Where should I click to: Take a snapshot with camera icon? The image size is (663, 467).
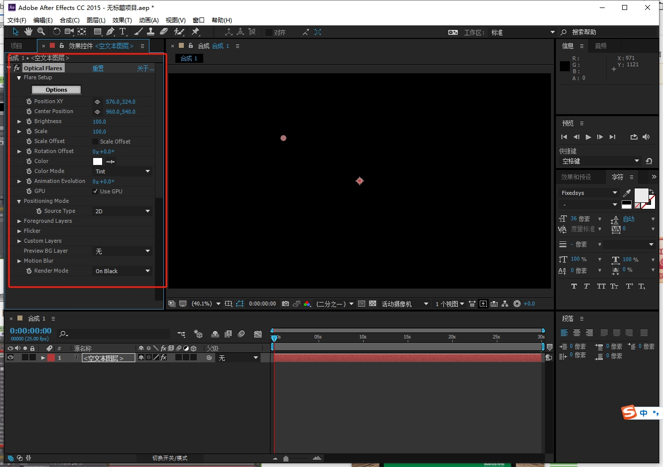point(285,304)
